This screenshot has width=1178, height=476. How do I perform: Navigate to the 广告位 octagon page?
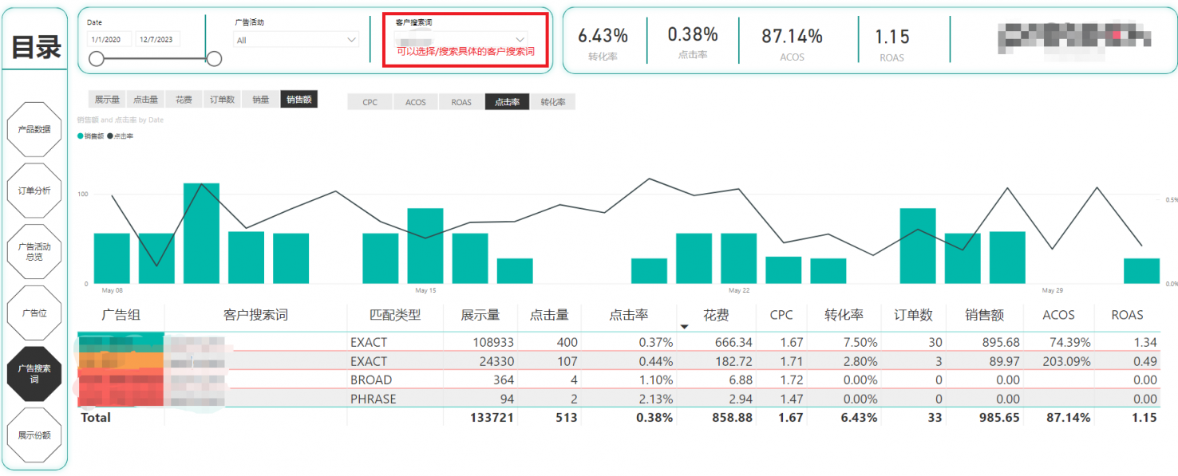pyautogui.click(x=34, y=313)
